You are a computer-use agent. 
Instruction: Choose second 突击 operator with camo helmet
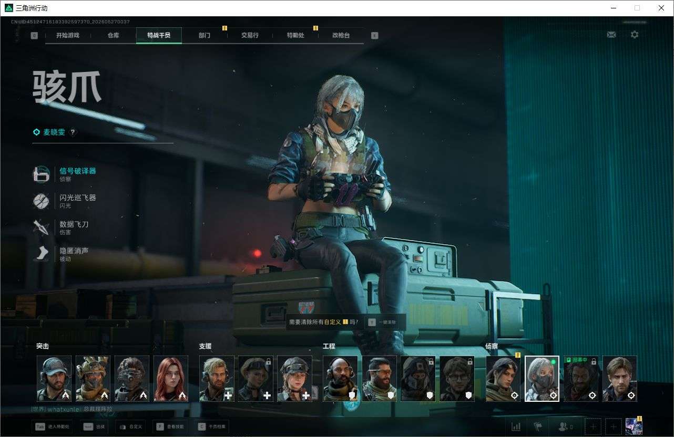pos(93,379)
